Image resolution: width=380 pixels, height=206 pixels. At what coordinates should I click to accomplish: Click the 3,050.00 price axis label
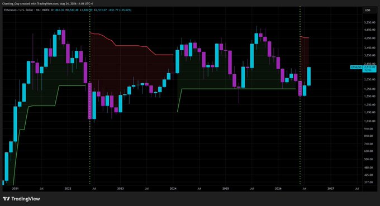tap(369, 55)
